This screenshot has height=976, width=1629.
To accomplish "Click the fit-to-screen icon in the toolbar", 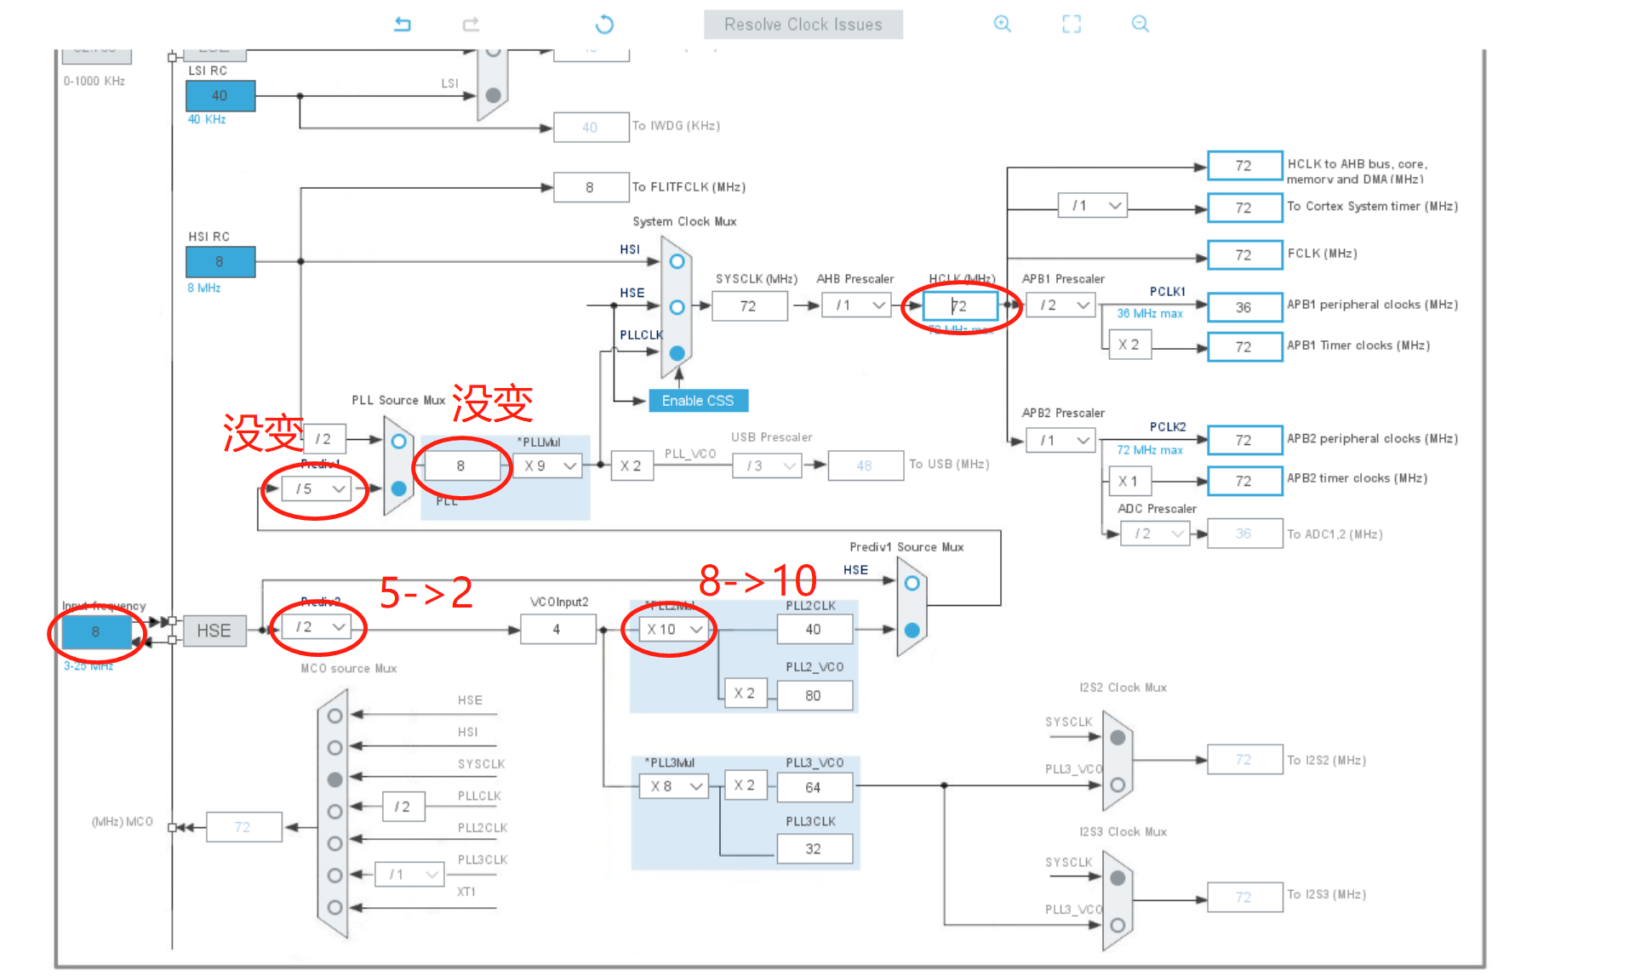I will click(x=1071, y=24).
